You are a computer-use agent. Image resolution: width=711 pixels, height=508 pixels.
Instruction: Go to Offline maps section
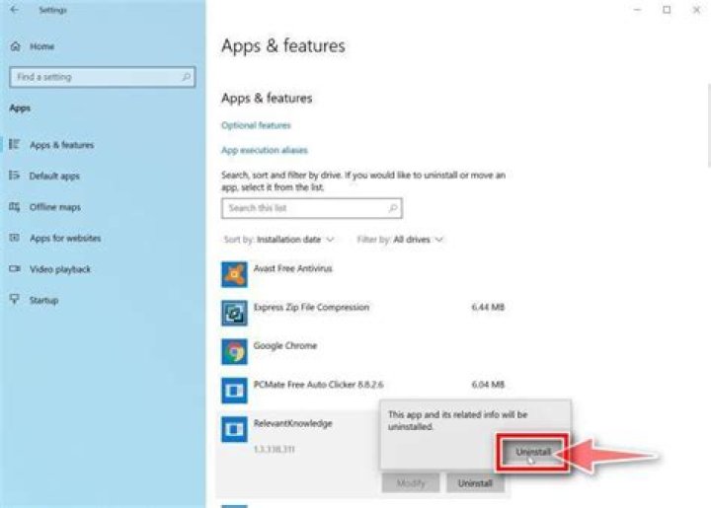55,207
